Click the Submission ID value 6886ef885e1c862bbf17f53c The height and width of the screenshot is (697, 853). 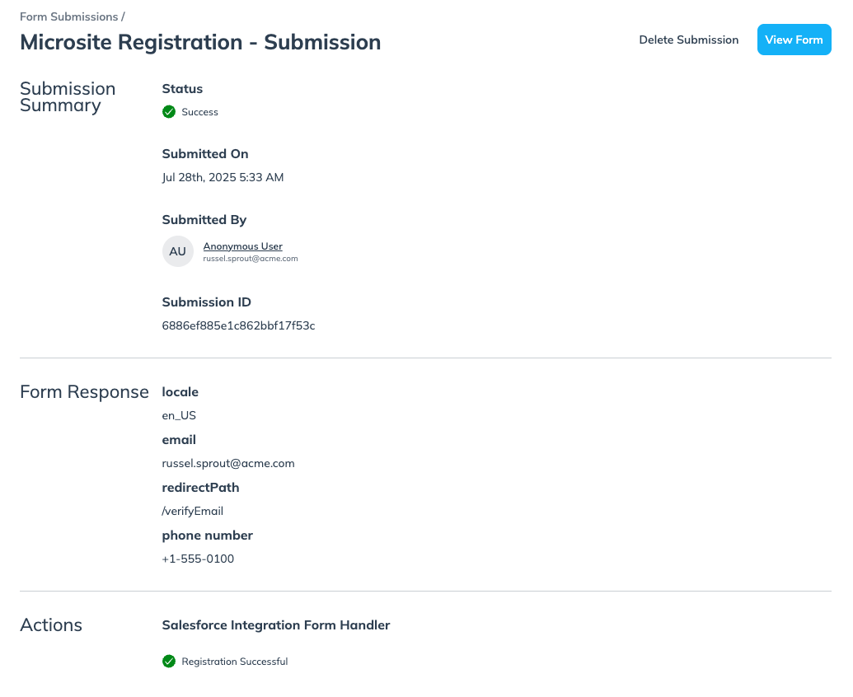[x=238, y=325]
